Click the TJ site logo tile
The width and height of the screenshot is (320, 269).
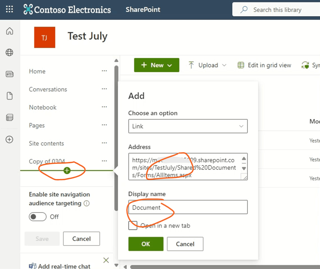tap(44, 37)
